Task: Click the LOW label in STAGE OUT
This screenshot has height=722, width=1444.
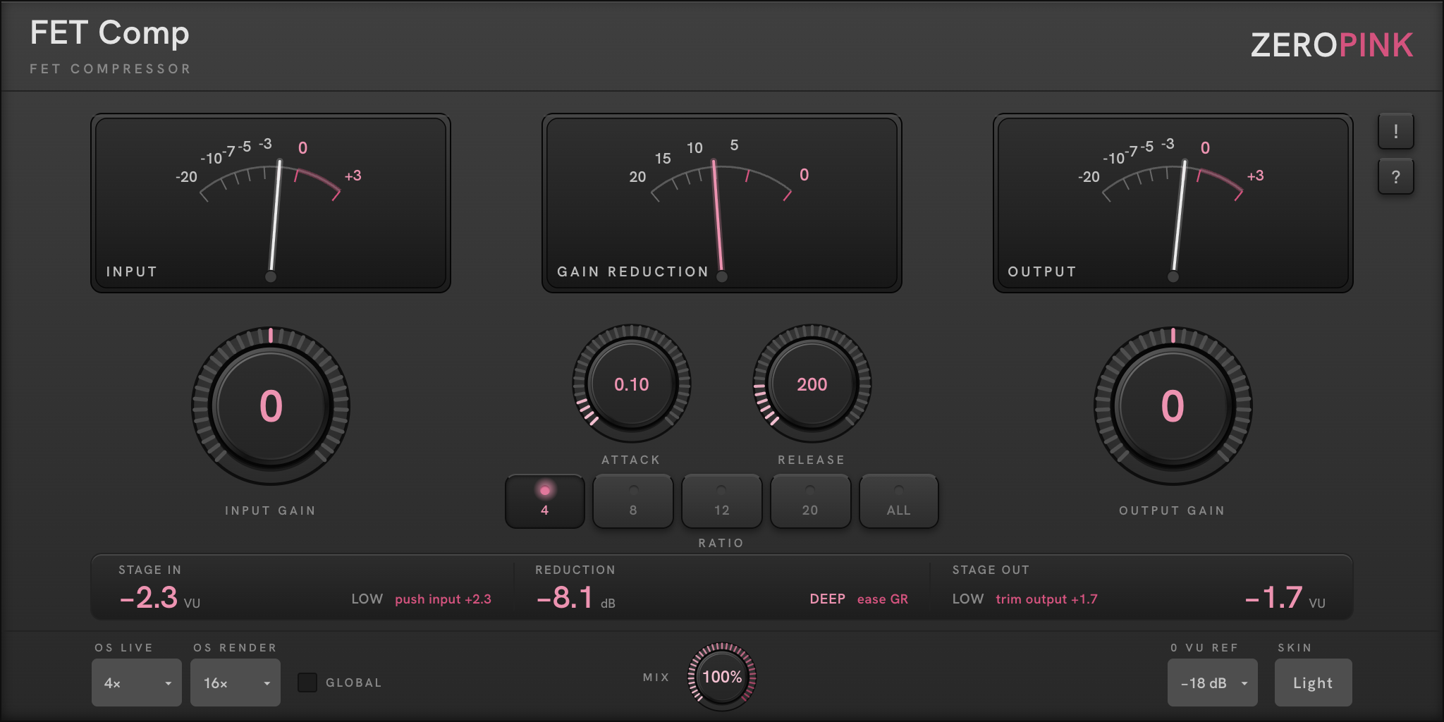Action: tap(968, 599)
